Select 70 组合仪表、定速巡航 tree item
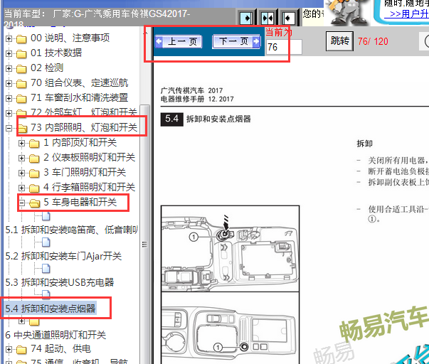This screenshot has width=429, height=364. pos(80,82)
